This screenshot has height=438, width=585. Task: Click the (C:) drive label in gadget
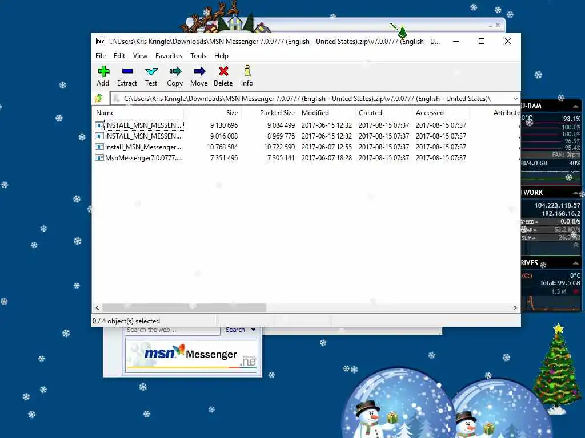pyautogui.click(x=527, y=275)
